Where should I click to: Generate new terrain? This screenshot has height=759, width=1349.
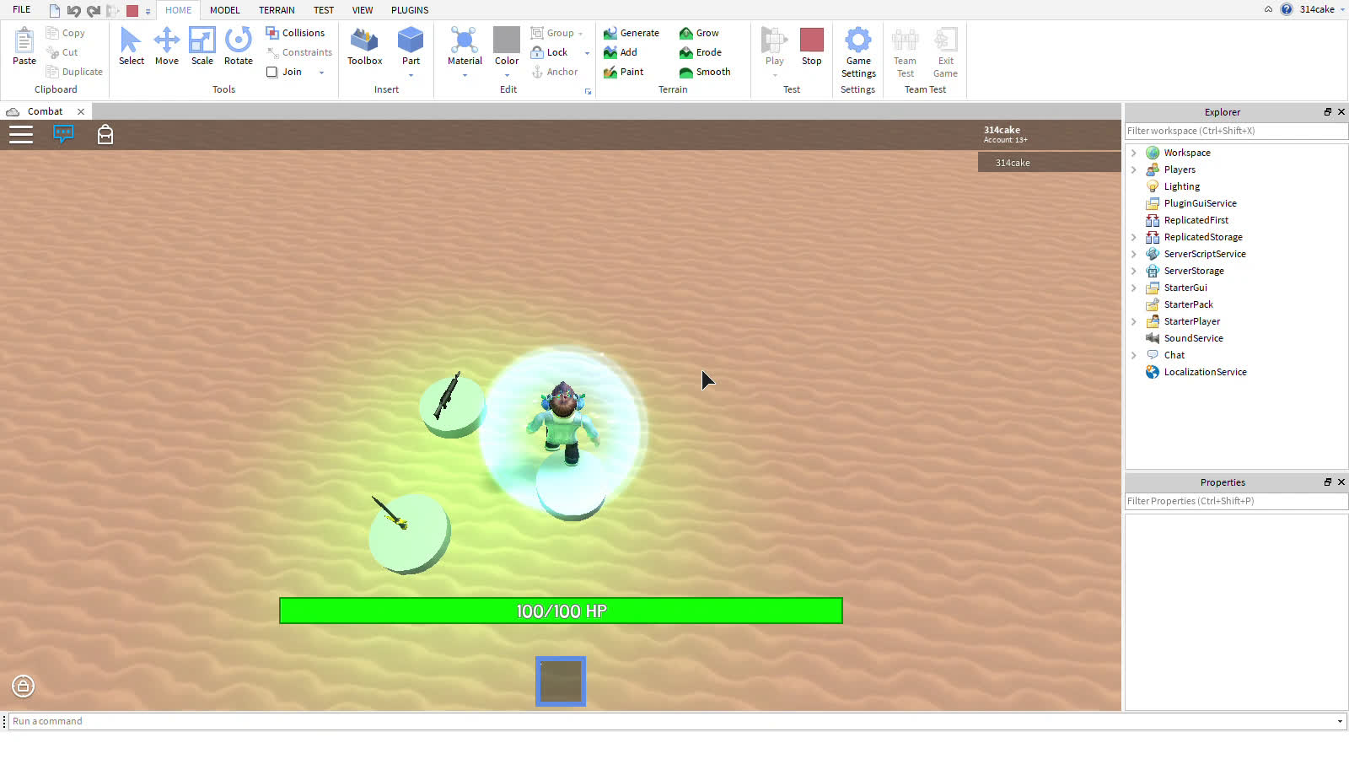[x=632, y=33]
